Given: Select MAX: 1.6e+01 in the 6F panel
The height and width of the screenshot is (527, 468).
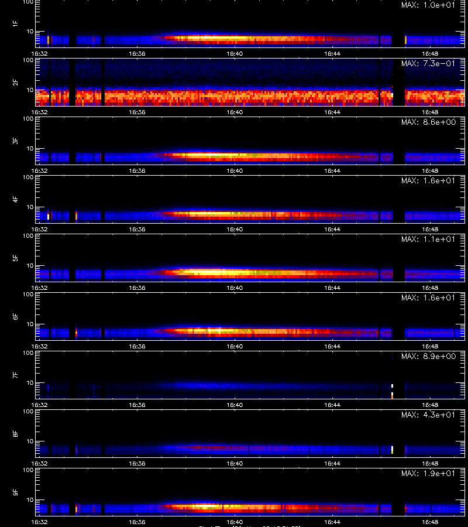Looking at the screenshot, I should tap(428, 298).
